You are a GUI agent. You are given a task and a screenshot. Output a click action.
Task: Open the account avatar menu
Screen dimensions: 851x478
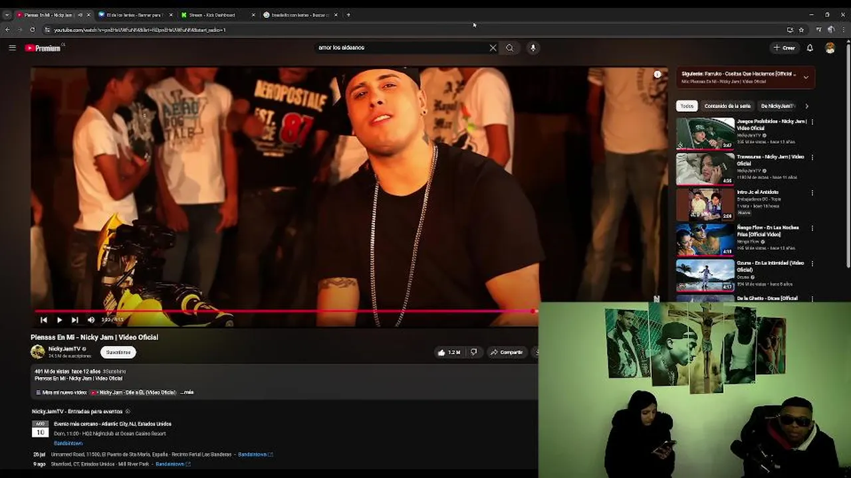pos(830,48)
